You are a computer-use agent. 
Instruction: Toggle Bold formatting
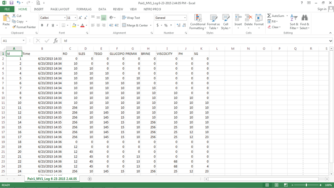(x=42, y=25)
